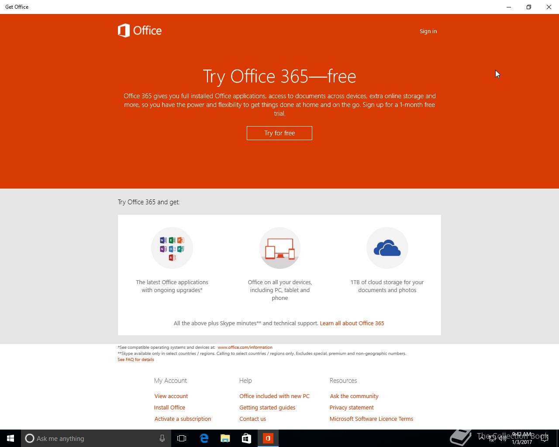559x447 pixels.
Task: Show hidden tray icons chevron
Action: [x=481, y=439]
